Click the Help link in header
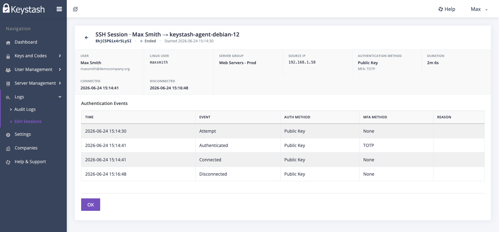 tap(450, 9)
